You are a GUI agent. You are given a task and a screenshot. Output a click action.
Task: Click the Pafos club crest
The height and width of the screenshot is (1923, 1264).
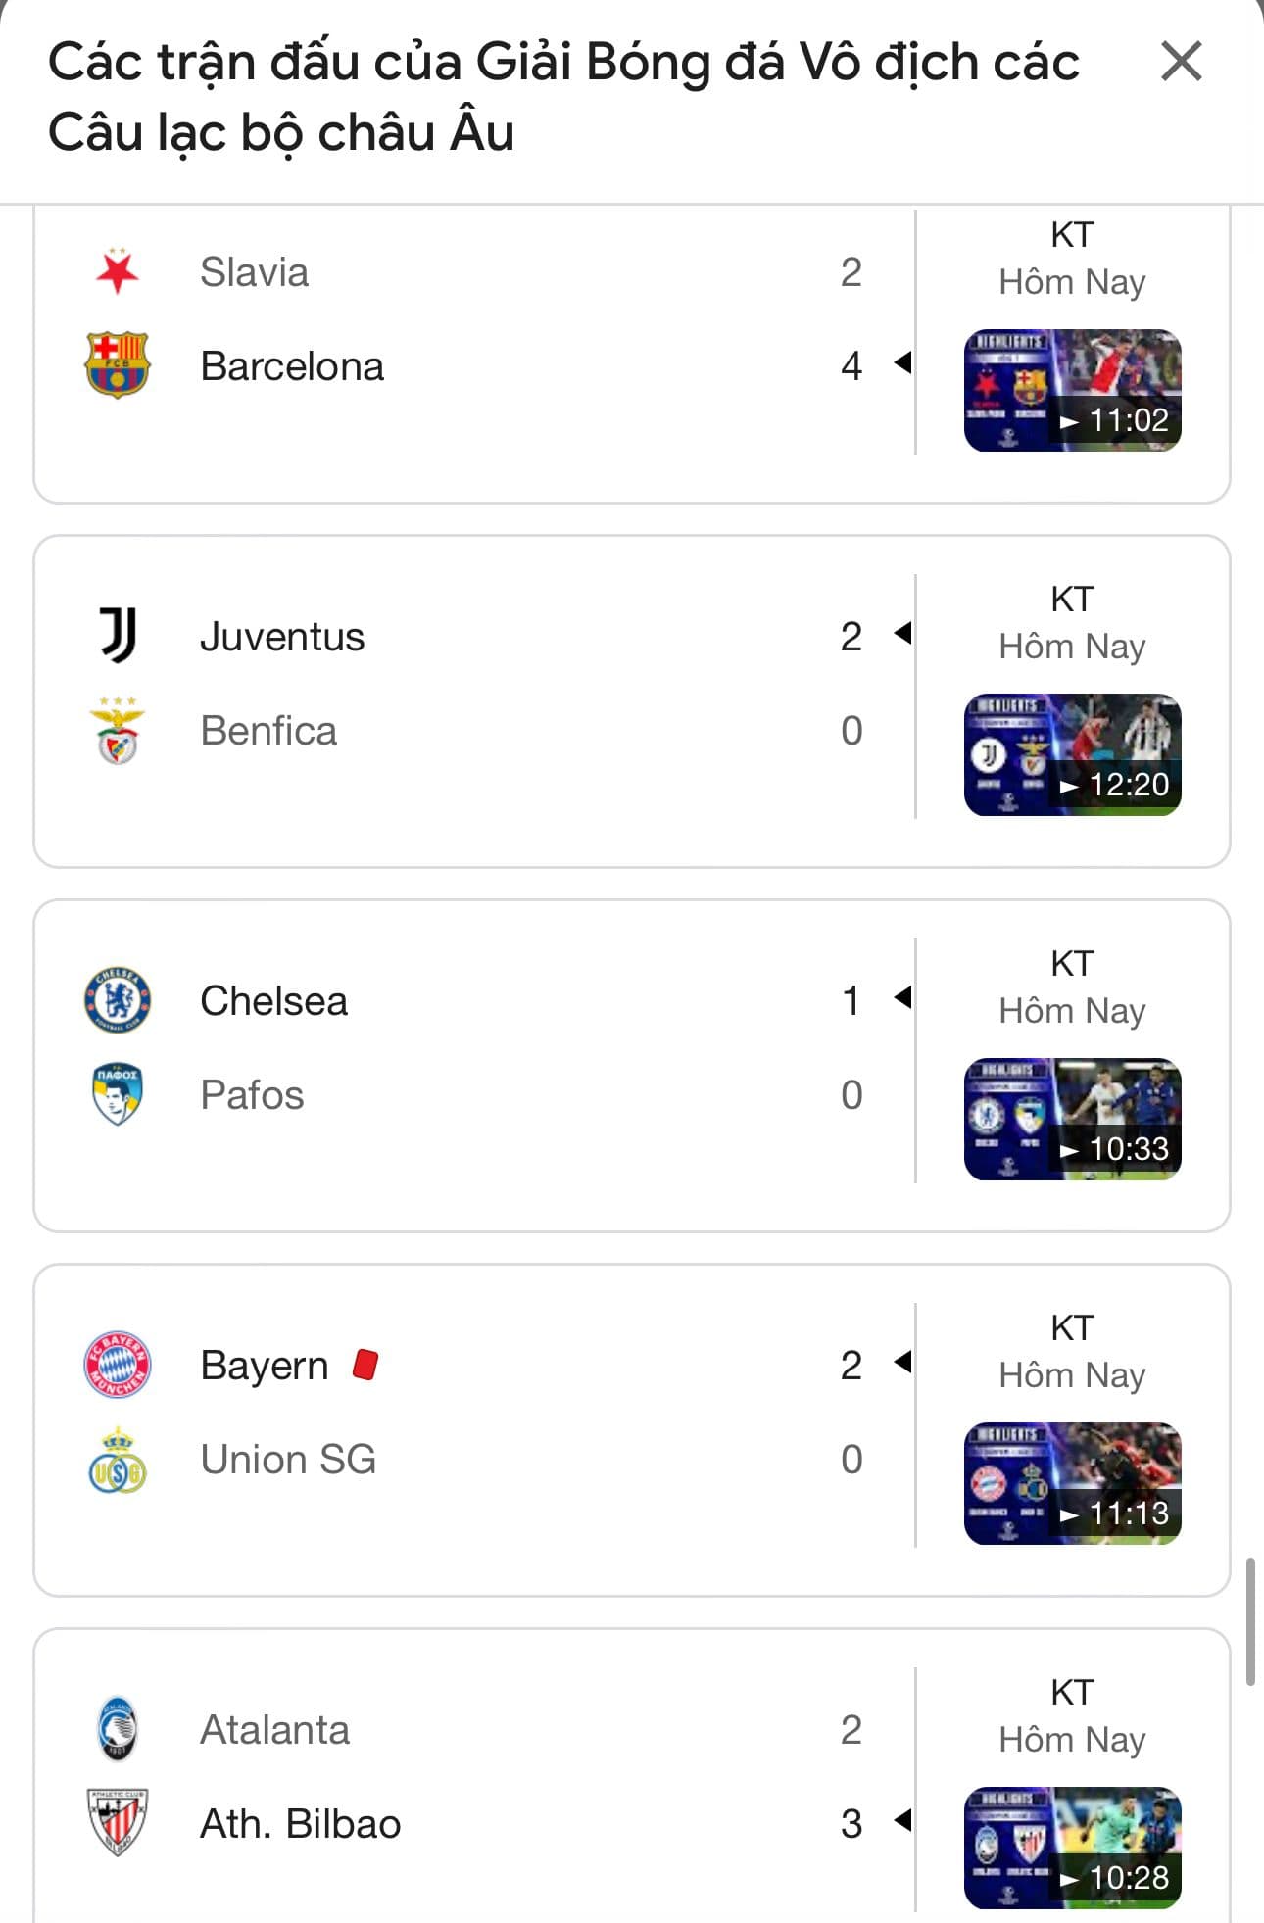118,1094
